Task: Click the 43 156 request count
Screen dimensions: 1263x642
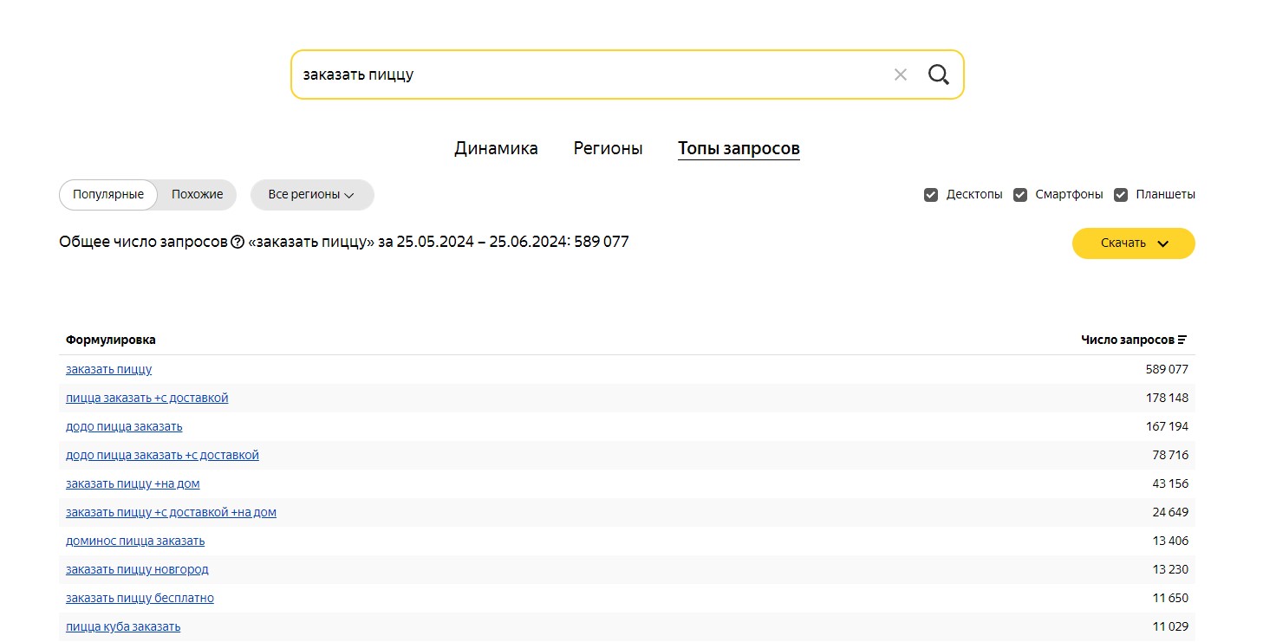Action: click(x=1170, y=483)
